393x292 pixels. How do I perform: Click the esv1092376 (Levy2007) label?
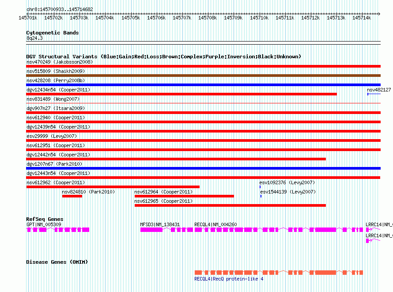[x=287, y=182]
